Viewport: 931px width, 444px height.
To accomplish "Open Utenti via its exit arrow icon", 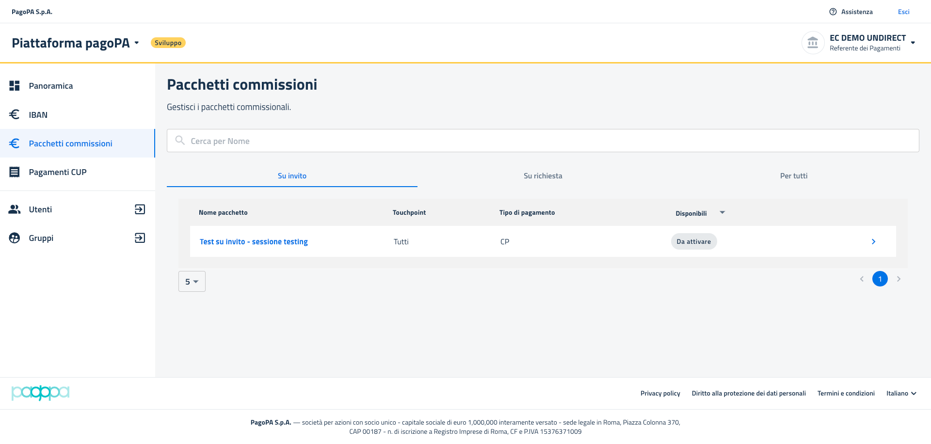I will (140, 209).
